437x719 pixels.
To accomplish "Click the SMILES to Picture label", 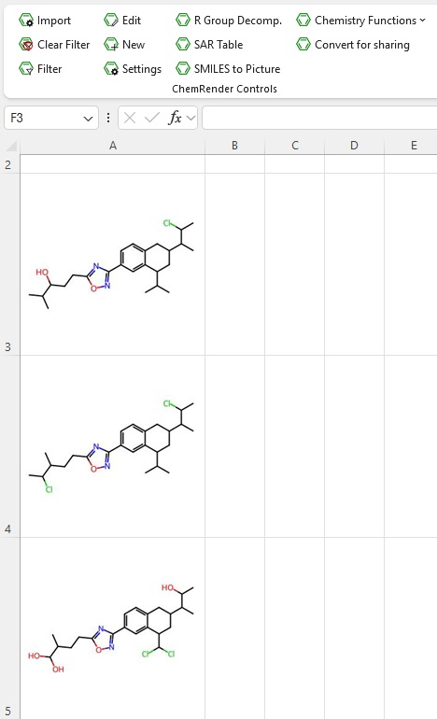I will 237,69.
